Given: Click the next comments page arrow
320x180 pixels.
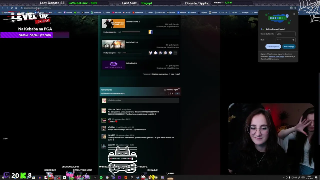Looking at the screenshot, I should (x=177, y=93).
